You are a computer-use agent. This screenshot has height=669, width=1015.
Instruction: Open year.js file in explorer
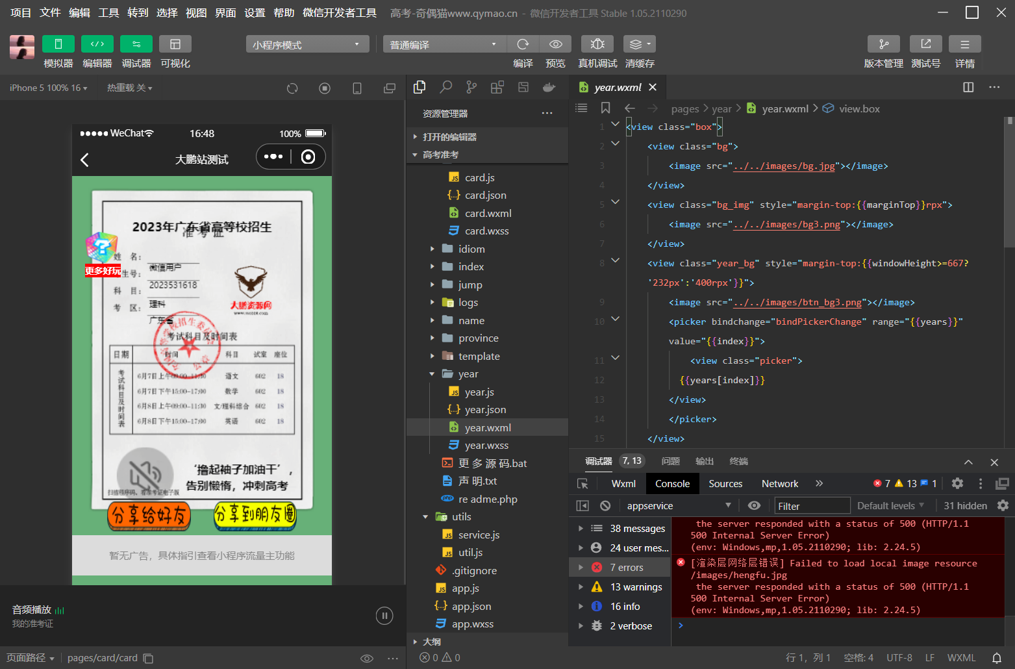(479, 392)
